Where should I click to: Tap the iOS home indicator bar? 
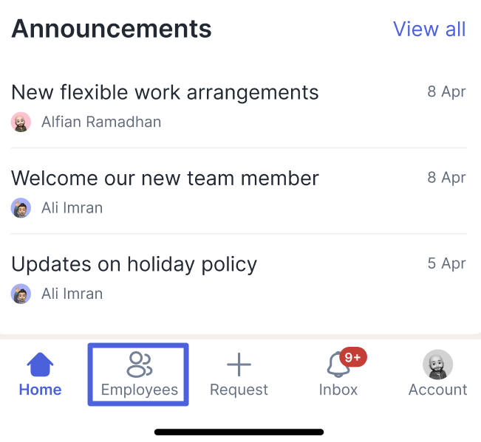pyautogui.click(x=239, y=432)
